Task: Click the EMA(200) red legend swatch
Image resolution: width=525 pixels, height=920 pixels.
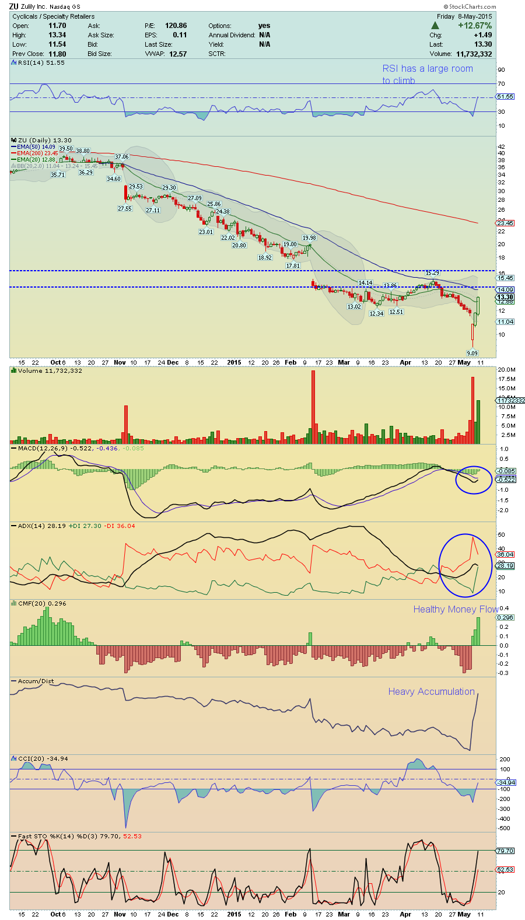Action: [x=13, y=153]
